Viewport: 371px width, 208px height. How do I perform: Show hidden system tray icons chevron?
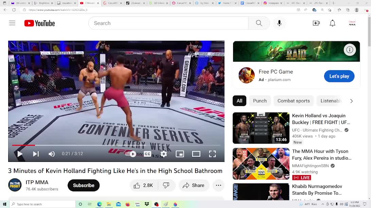tap(323, 204)
